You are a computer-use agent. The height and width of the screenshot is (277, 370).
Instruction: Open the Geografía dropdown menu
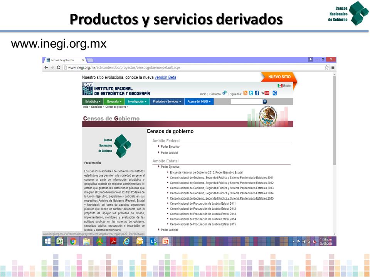[x=114, y=102]
